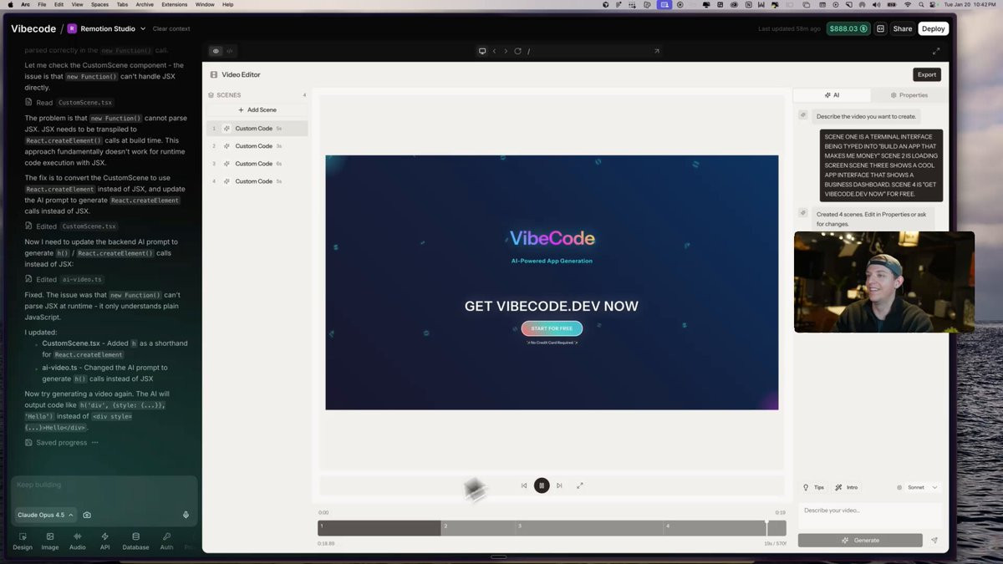Open the Saved progress ellipsis menu
1003x564 pixels.
point(95,443)
